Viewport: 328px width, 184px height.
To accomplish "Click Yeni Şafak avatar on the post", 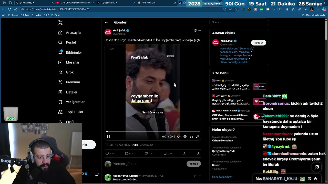I will (108, 32).
